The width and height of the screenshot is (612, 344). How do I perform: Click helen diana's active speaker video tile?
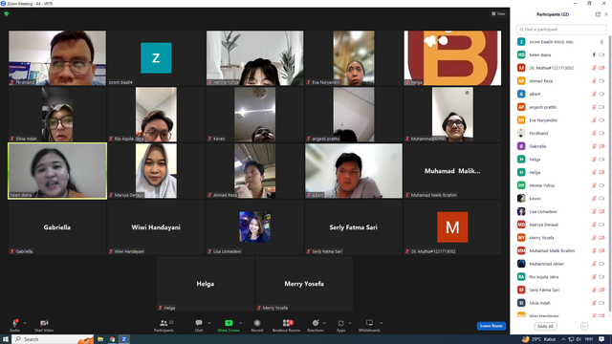57,171
